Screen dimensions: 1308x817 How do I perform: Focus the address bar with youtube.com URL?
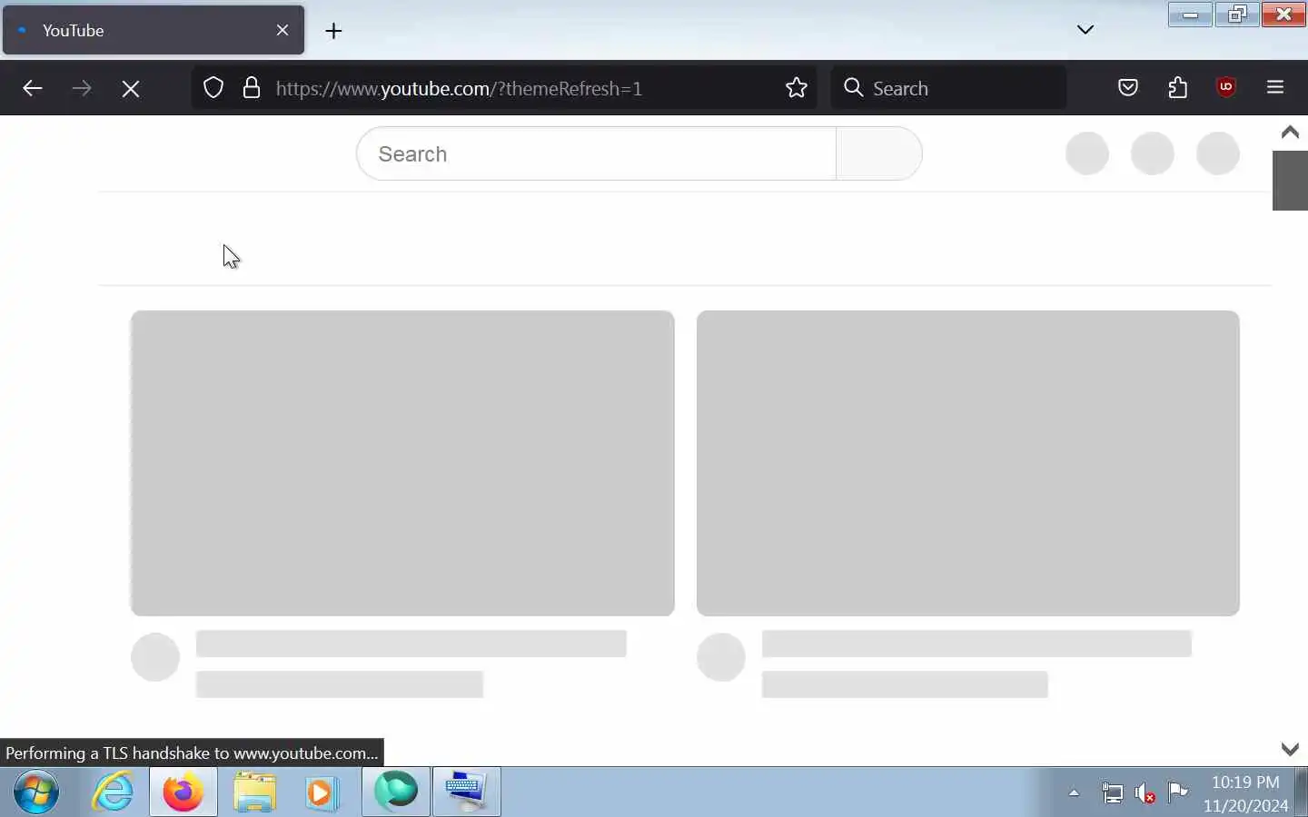[504, 88]
